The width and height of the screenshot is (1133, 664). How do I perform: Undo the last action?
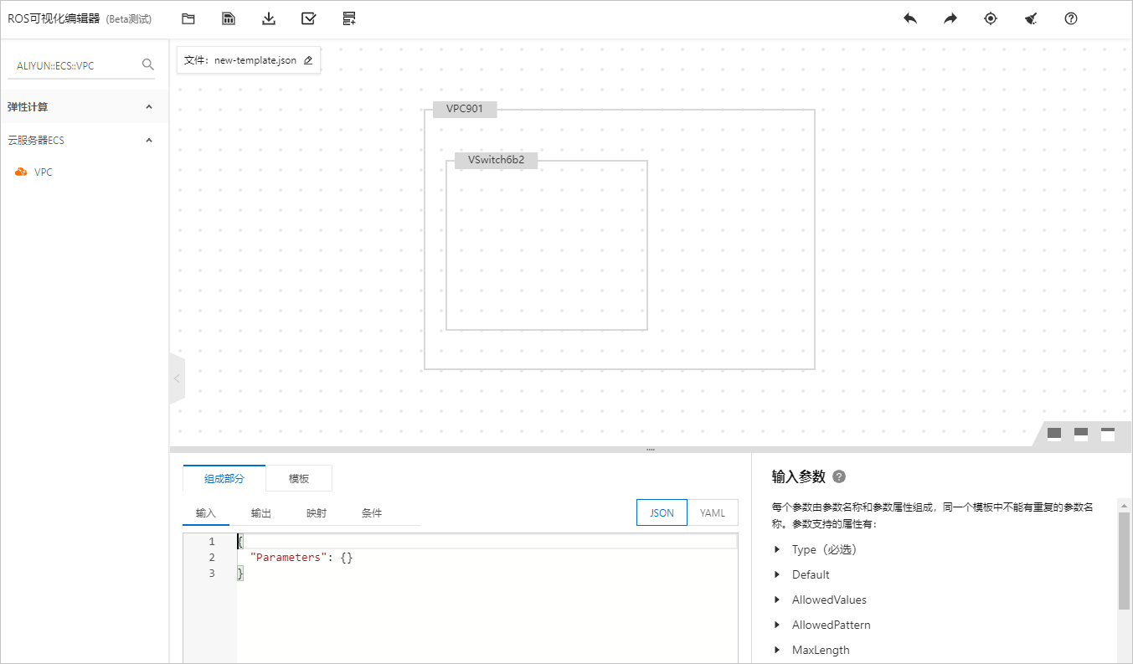tap(910, 18)
